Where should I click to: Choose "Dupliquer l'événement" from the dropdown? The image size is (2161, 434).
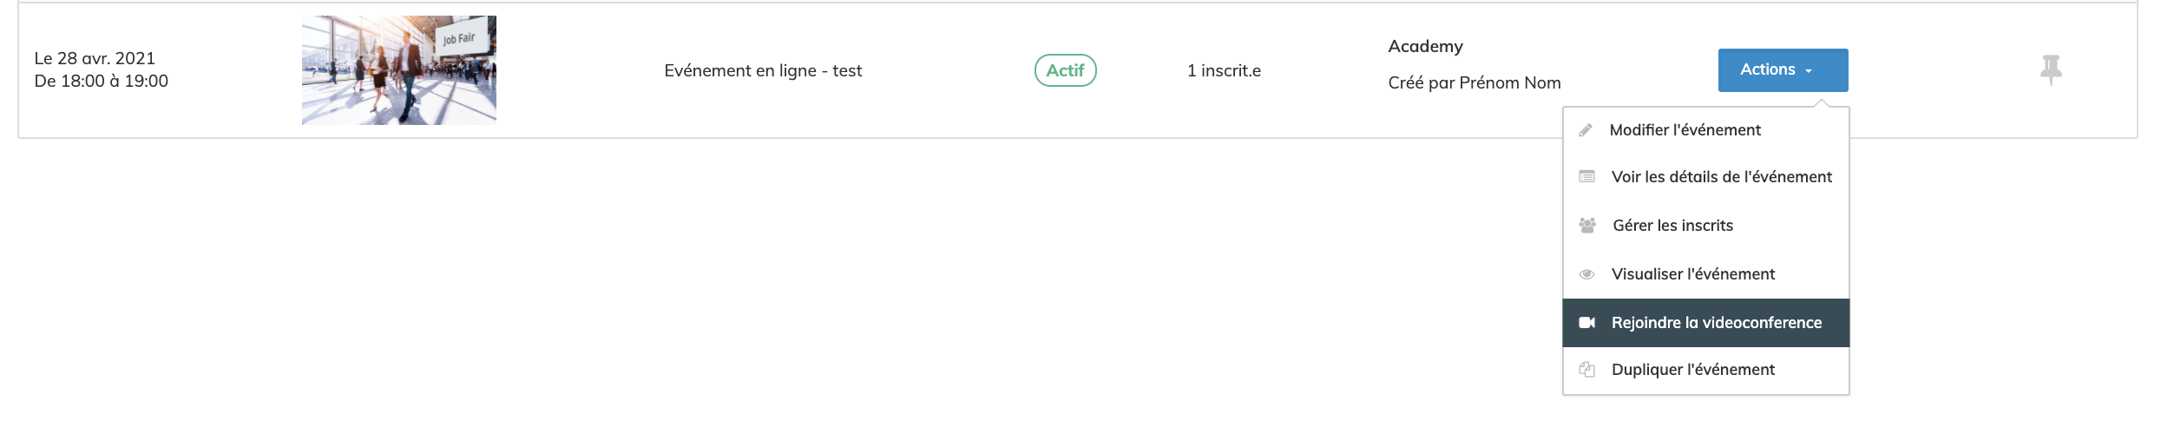pyautogui.click(x=1692, y=370)
